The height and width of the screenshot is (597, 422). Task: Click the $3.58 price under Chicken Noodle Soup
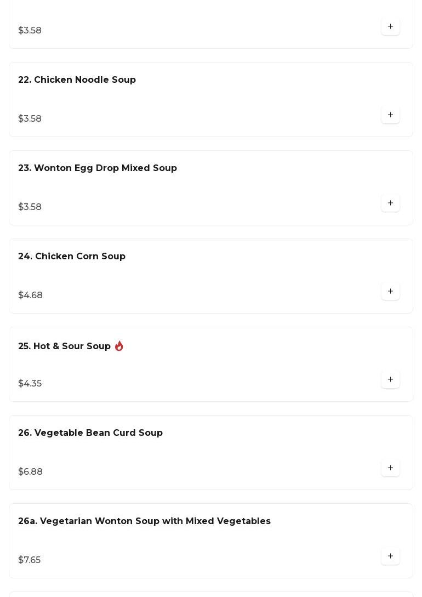point(30,118)
